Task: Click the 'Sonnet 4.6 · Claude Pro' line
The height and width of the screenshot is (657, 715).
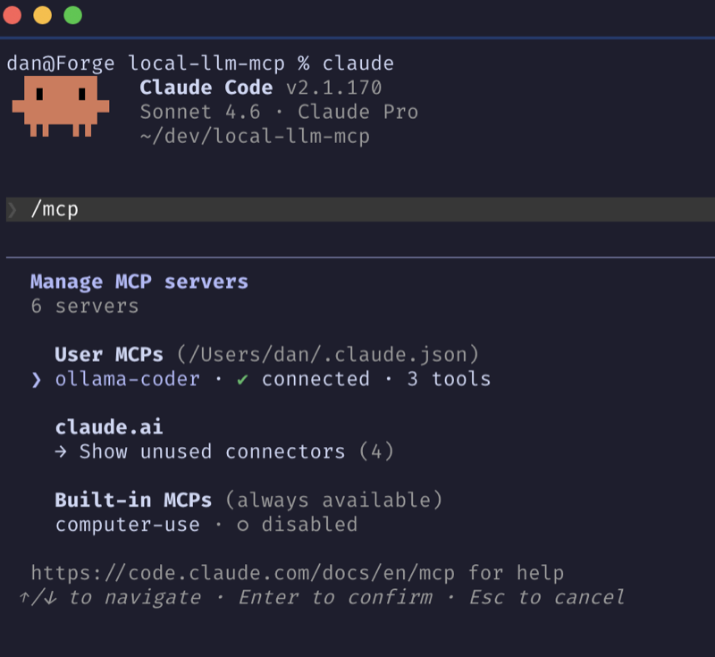Action: coord(279,112)
